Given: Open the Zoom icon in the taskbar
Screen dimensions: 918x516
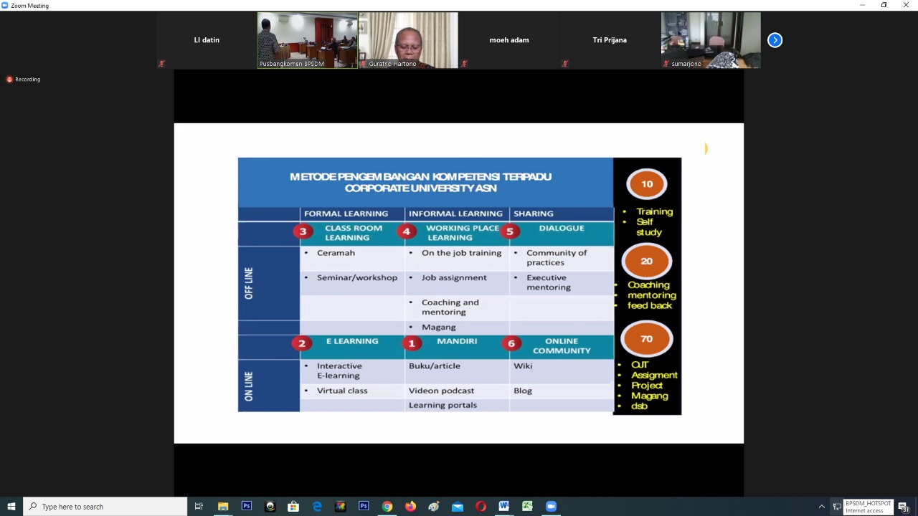Looking at the screenshot, I should pos(551,507).
